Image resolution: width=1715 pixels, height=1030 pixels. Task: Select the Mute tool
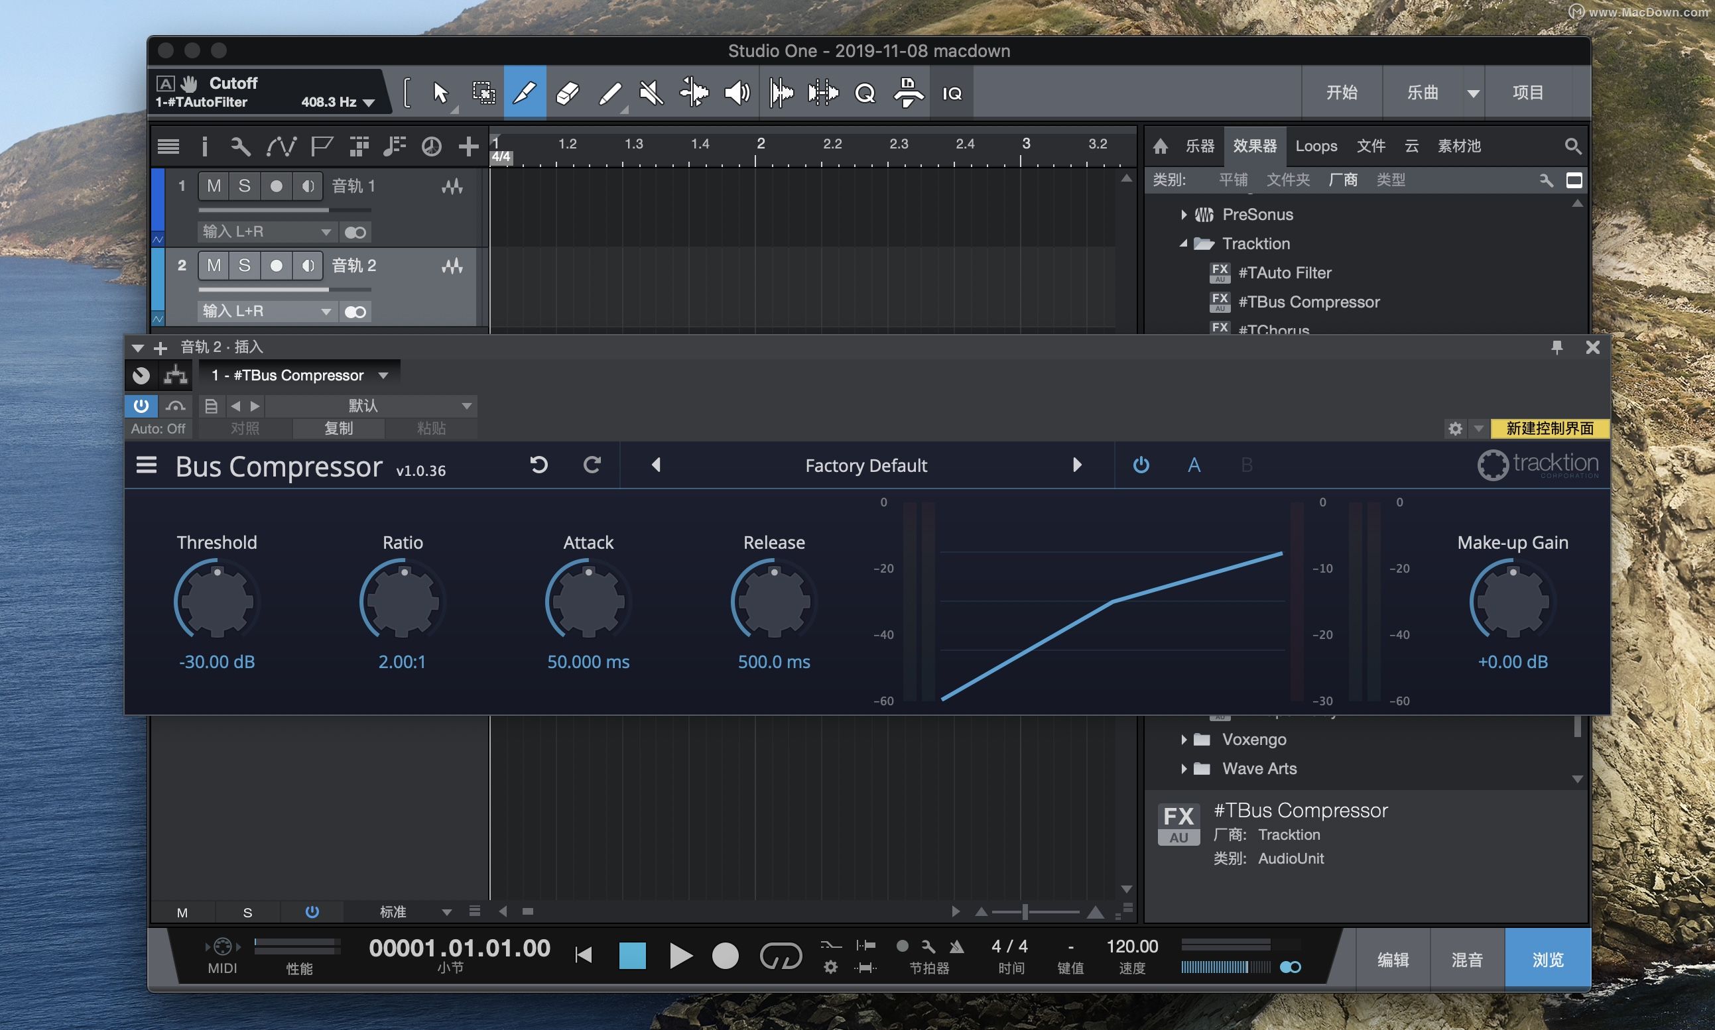click(x=651, y=93)
